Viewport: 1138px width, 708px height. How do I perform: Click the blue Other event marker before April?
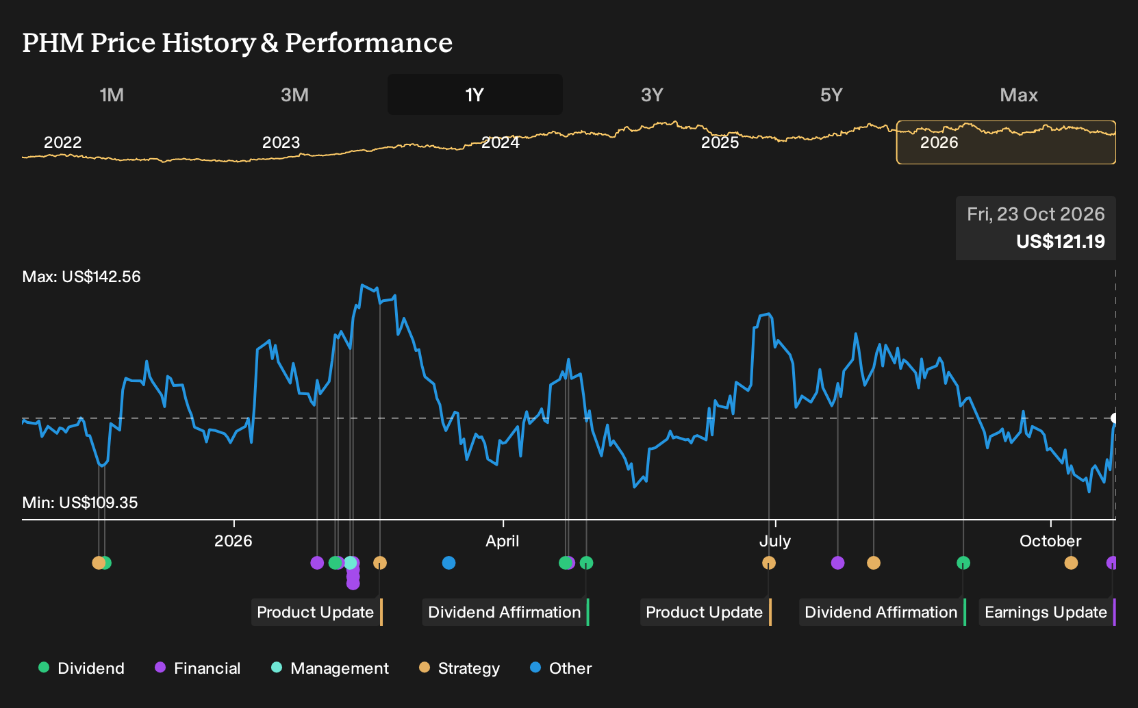pyautogui.click(x=448, y=563)
